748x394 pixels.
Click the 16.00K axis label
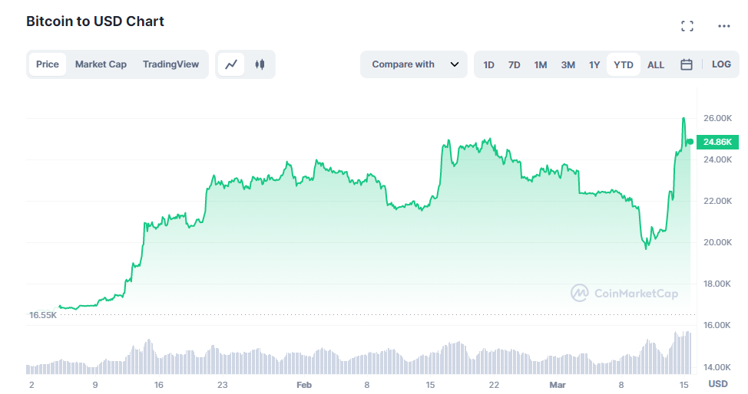point(717,325)
